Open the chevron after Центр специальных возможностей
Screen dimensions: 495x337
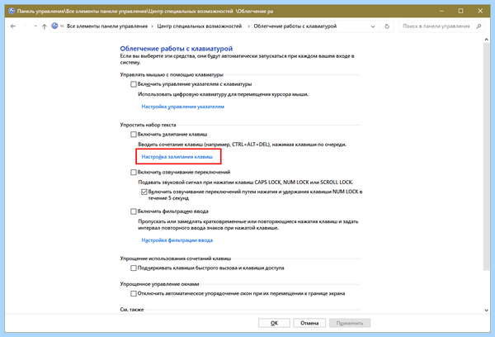249,26
